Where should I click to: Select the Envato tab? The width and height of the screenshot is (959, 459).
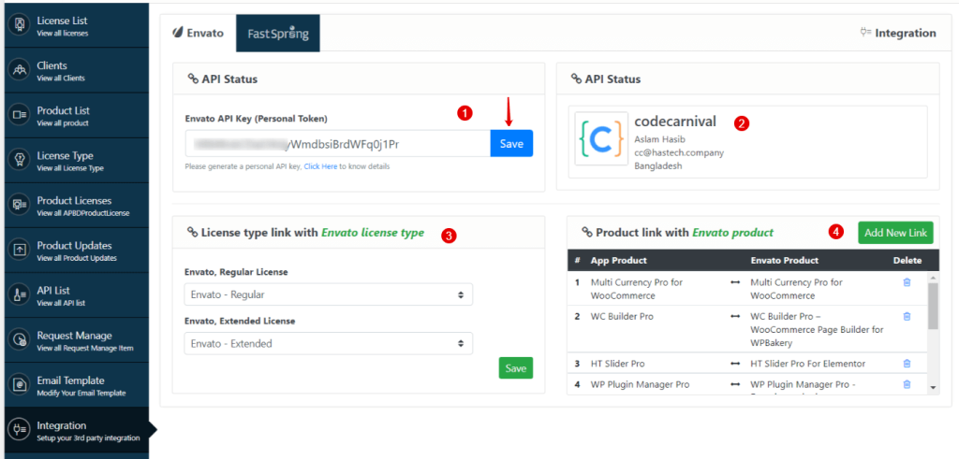click(x=199, y=34)
